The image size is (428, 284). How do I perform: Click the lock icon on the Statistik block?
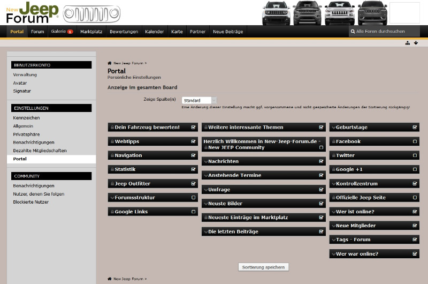tap(111, 169)
